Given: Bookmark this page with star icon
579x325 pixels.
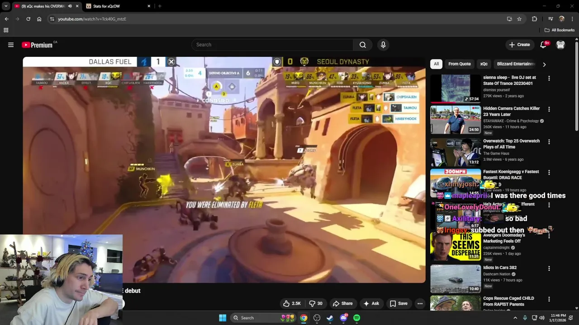Looking at the screenshot, I should [519, 19].
